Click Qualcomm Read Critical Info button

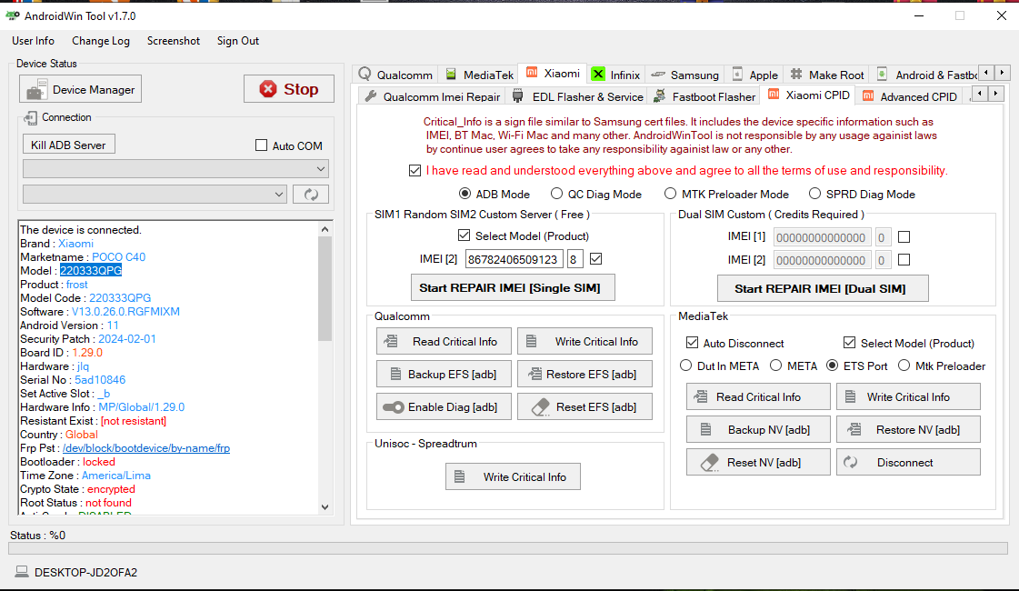444,342
